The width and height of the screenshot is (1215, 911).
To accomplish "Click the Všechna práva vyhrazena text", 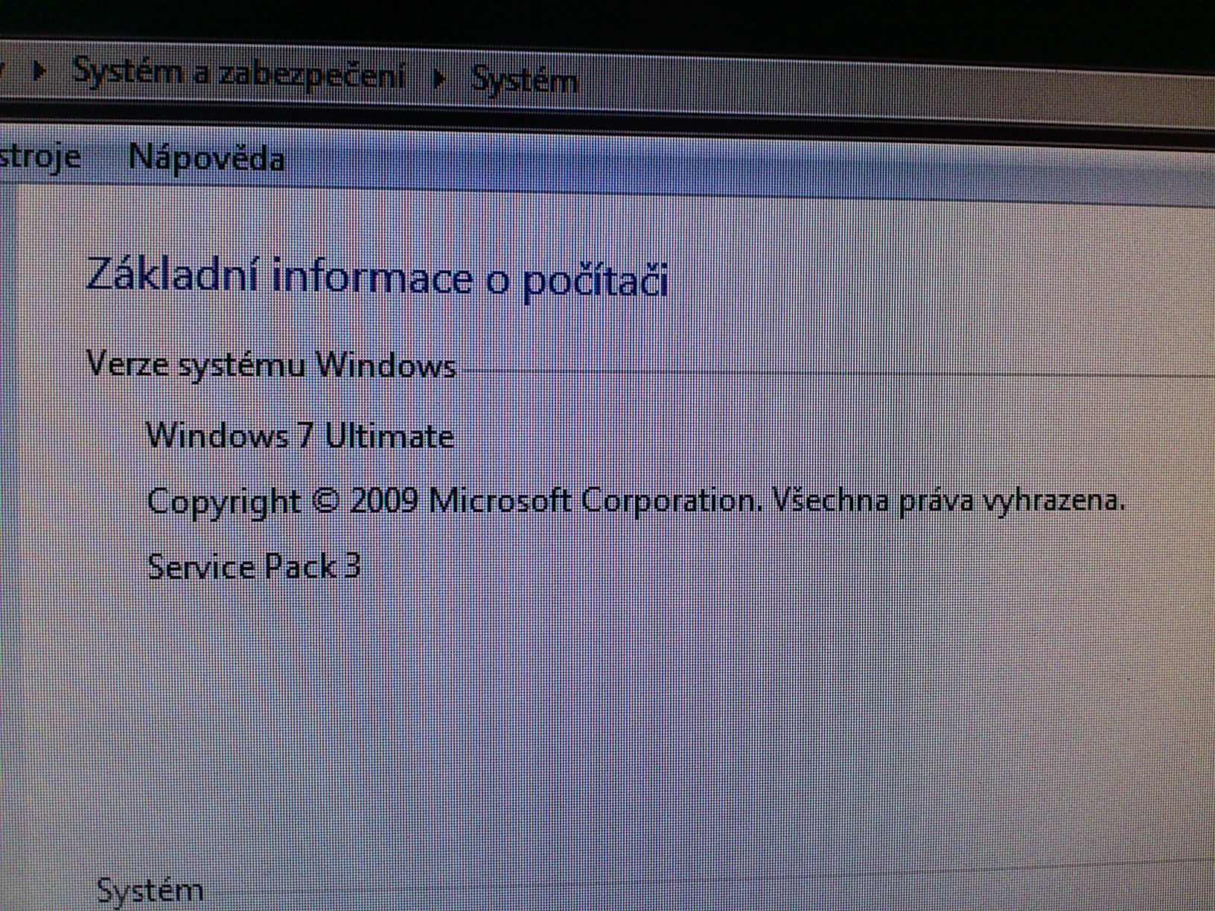I will coord(948,499).
